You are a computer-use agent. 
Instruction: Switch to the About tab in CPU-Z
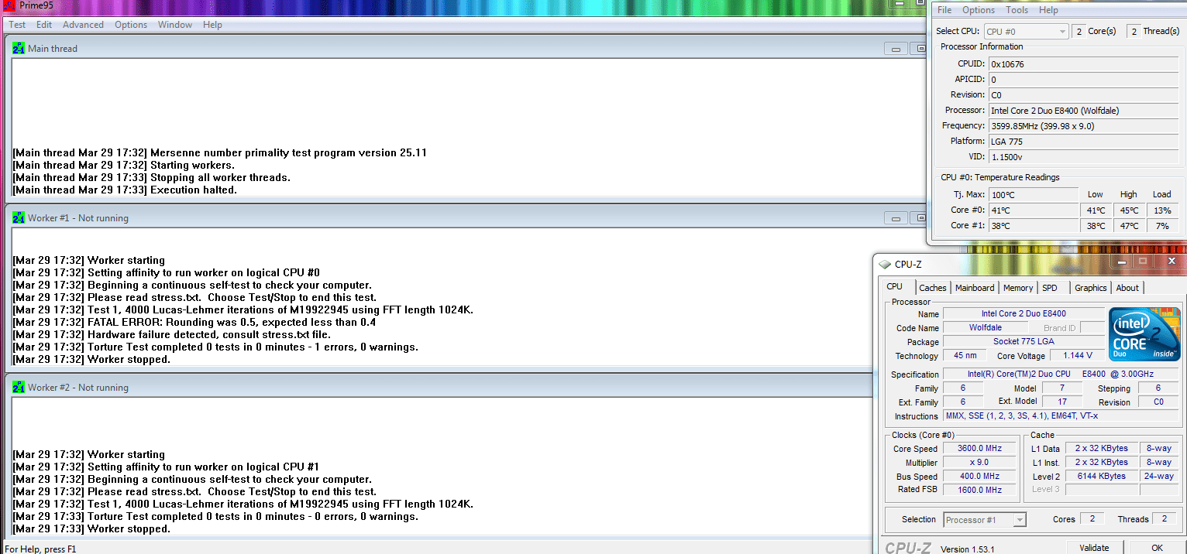(x=1127, y=288)
